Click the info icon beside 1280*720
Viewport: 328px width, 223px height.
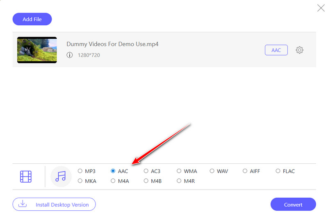[x=70, y=55]
